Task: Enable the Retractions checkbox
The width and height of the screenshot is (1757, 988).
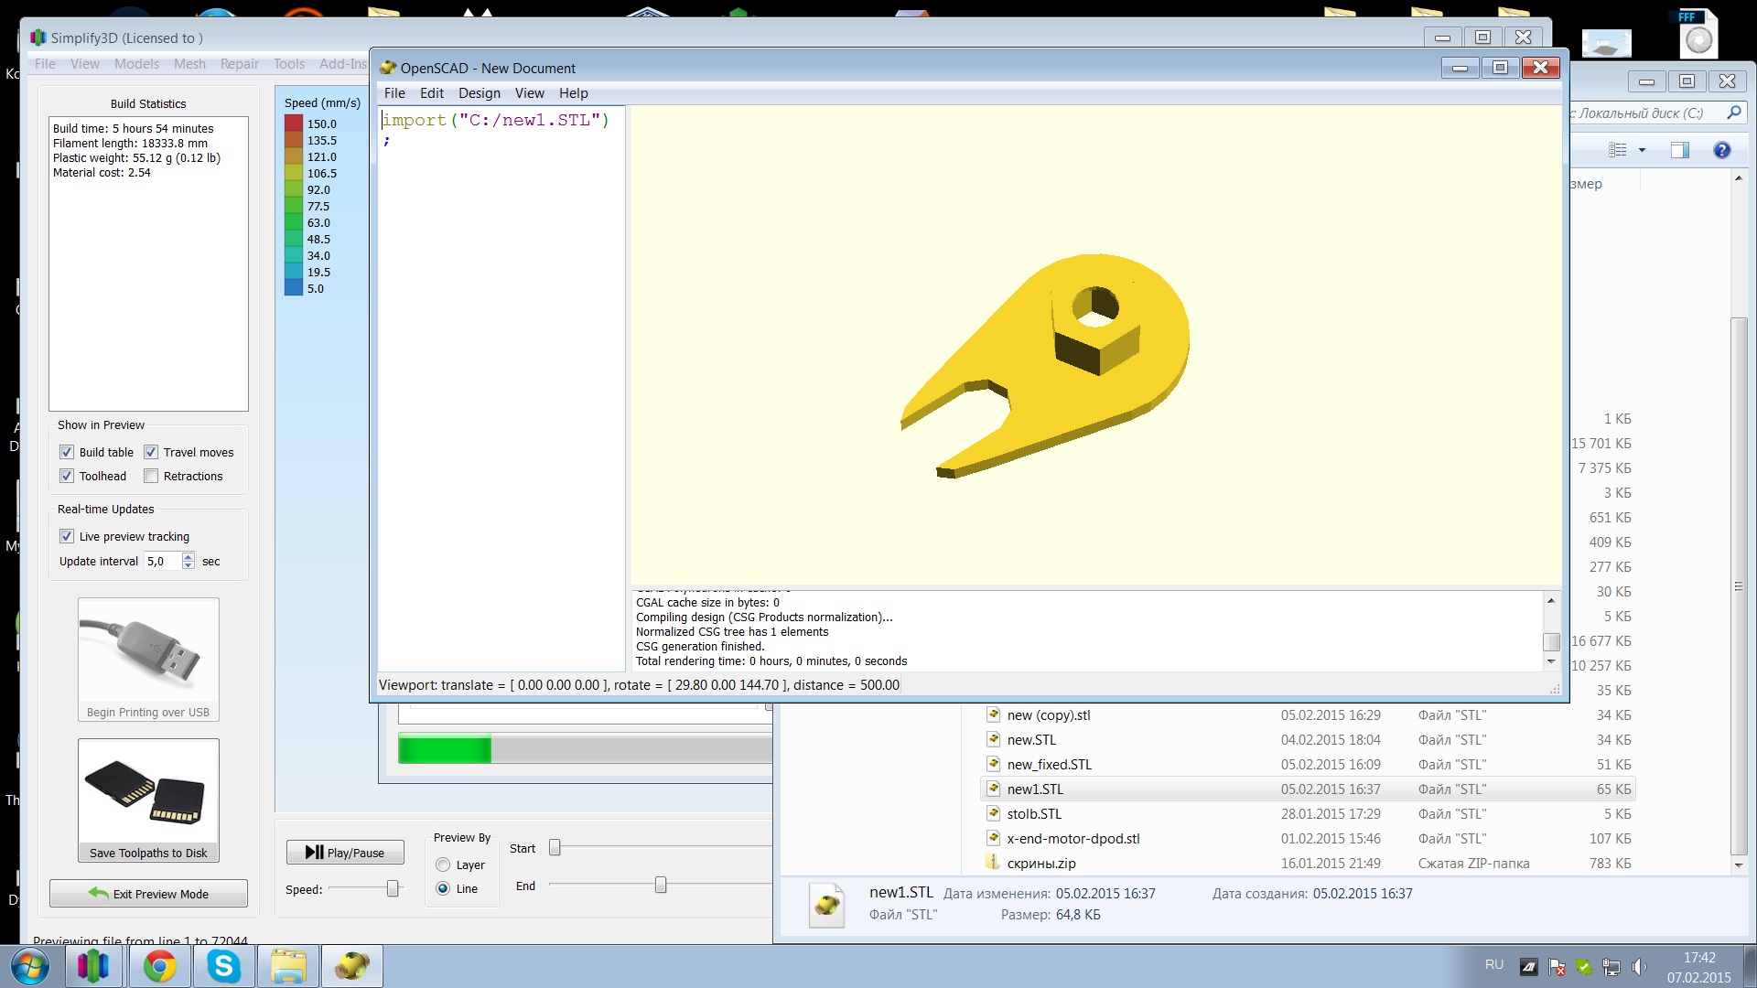Action: tap(151, 476)
